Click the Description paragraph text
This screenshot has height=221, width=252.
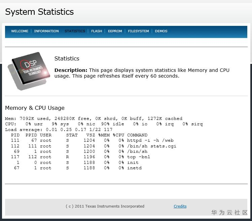142,73
